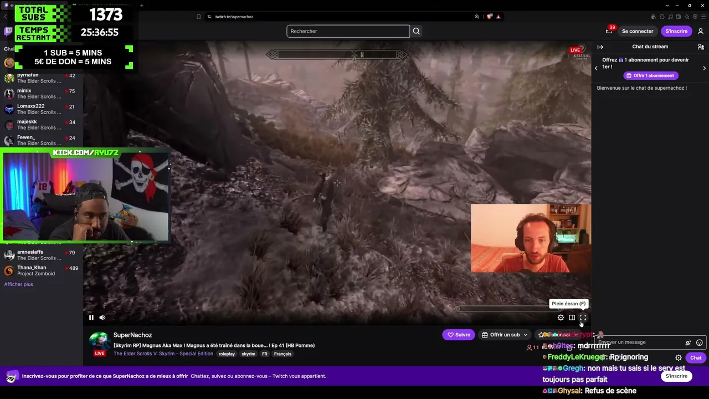The height and width of the screenshot is (399, 709).
Task: Click the search magnifier button
Action: pos(417,31)
